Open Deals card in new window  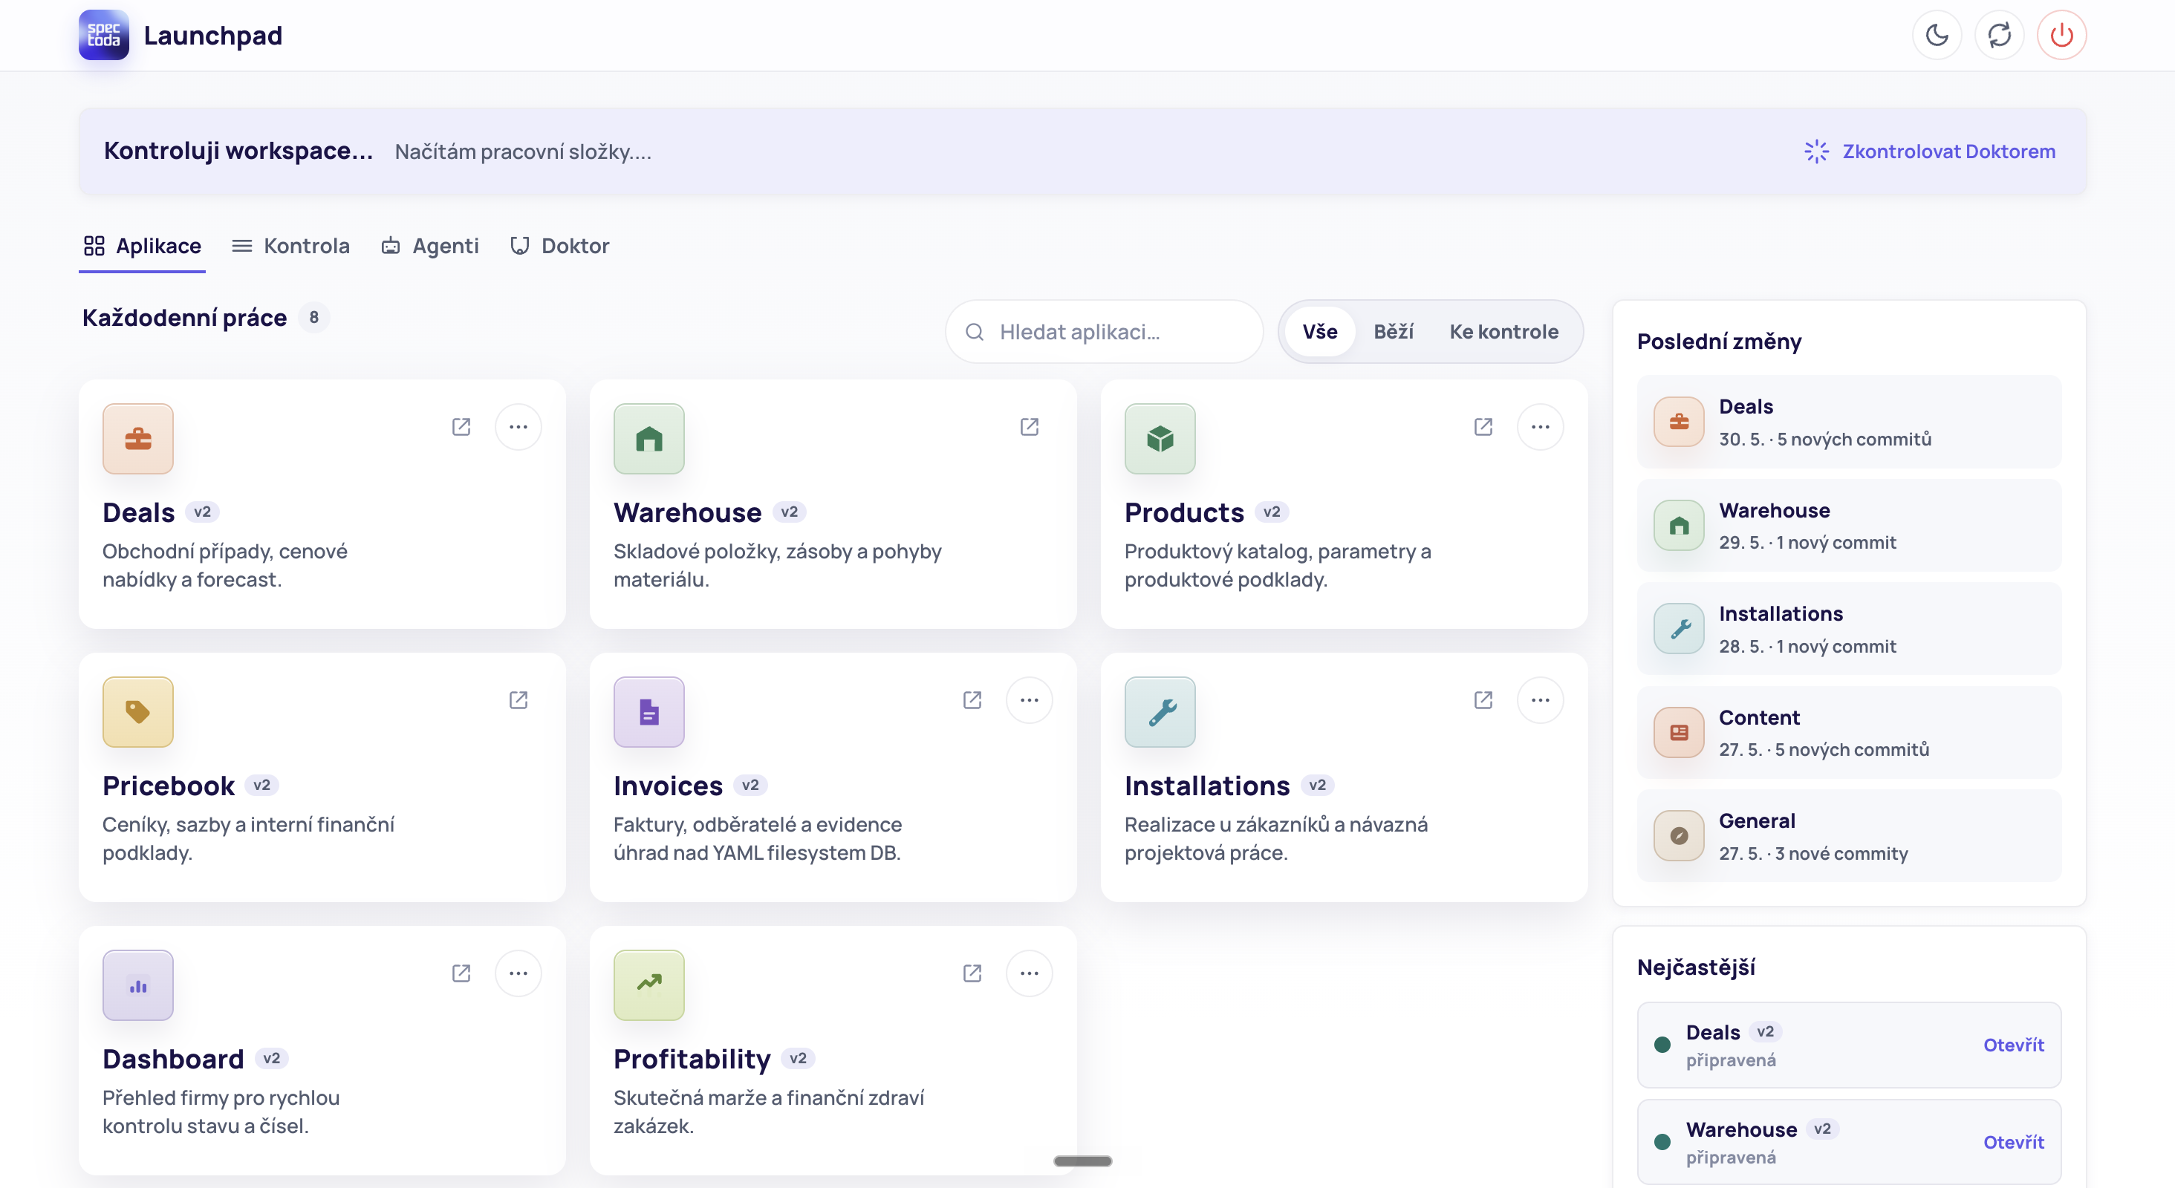click(x=461, y=427)
